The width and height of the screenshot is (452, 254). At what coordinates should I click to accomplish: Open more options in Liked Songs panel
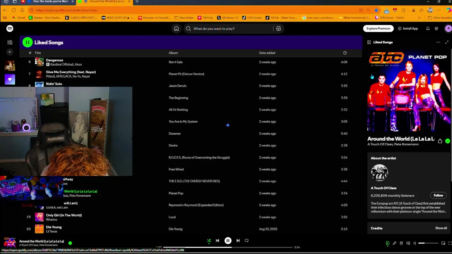point(438,42)
